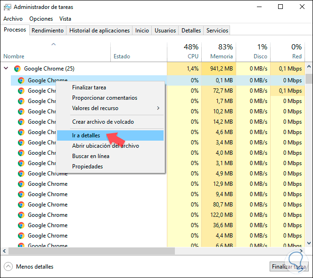The image size is (313, 278).
Task: Click the Task Manager icon in title bar
Action: (x=7, y=7)
